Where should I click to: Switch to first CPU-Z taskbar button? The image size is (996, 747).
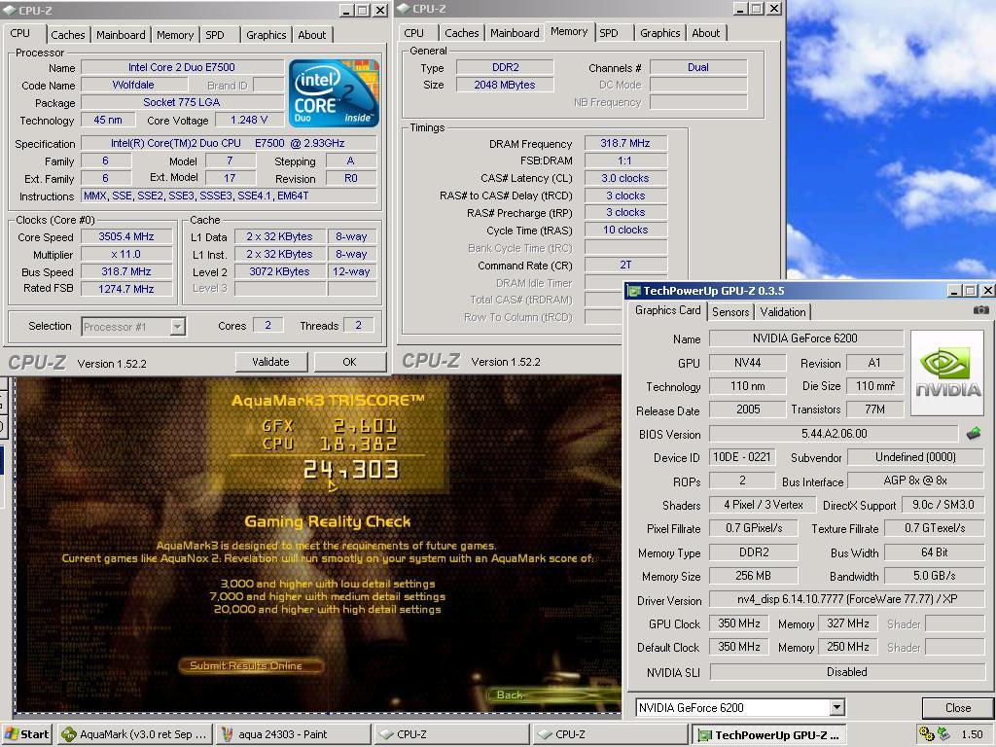point(451,734)
